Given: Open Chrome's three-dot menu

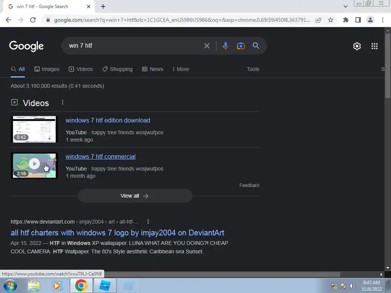Looking at the screenshot, I should pos(383,20).
